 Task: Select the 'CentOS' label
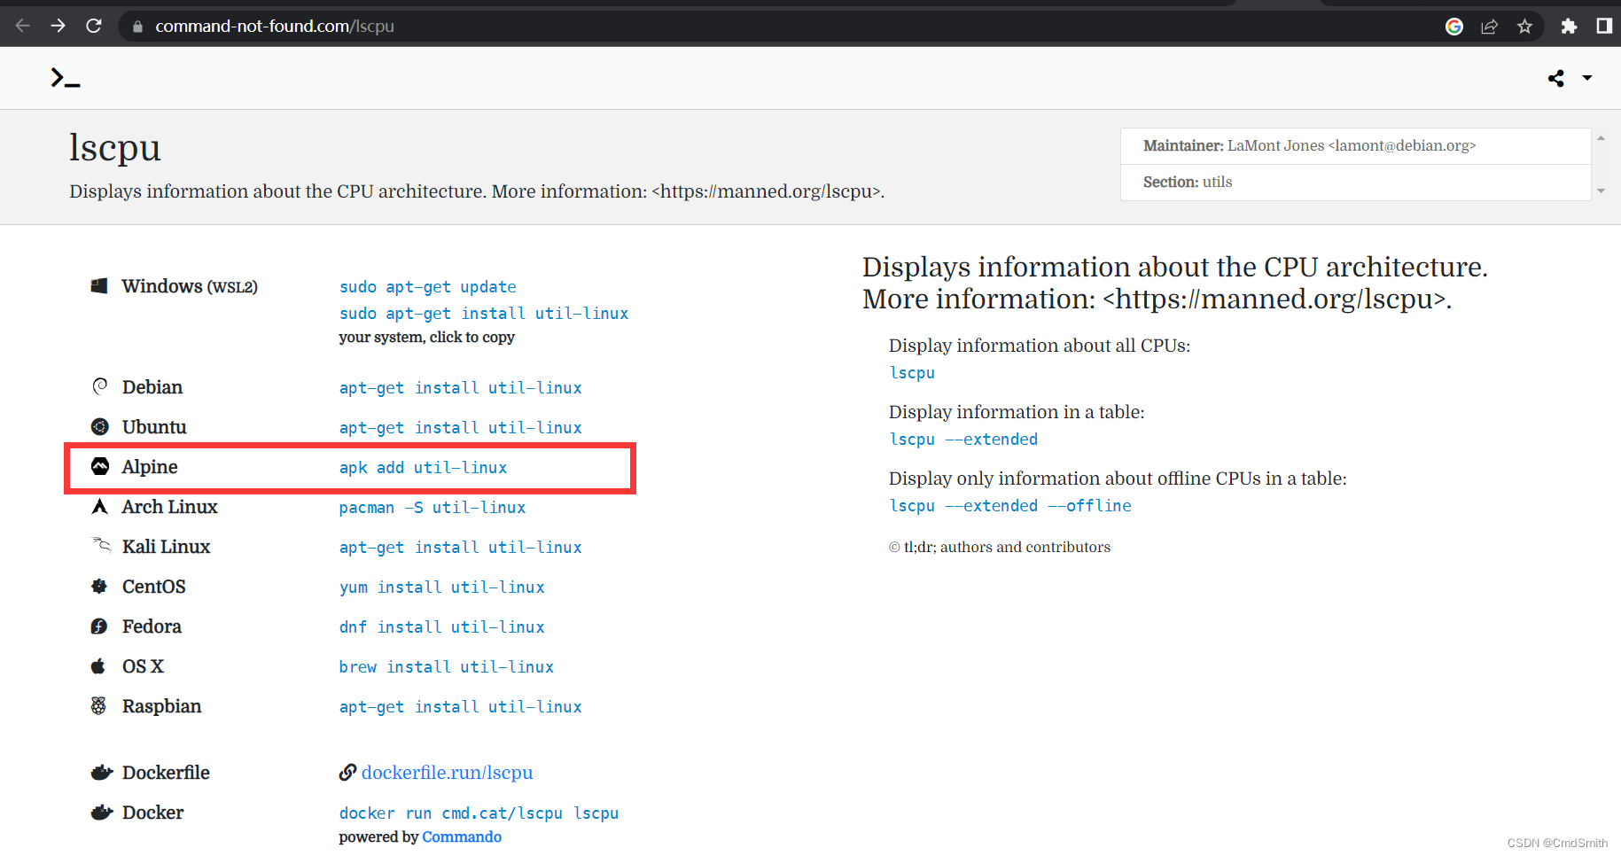pos(153,587)
